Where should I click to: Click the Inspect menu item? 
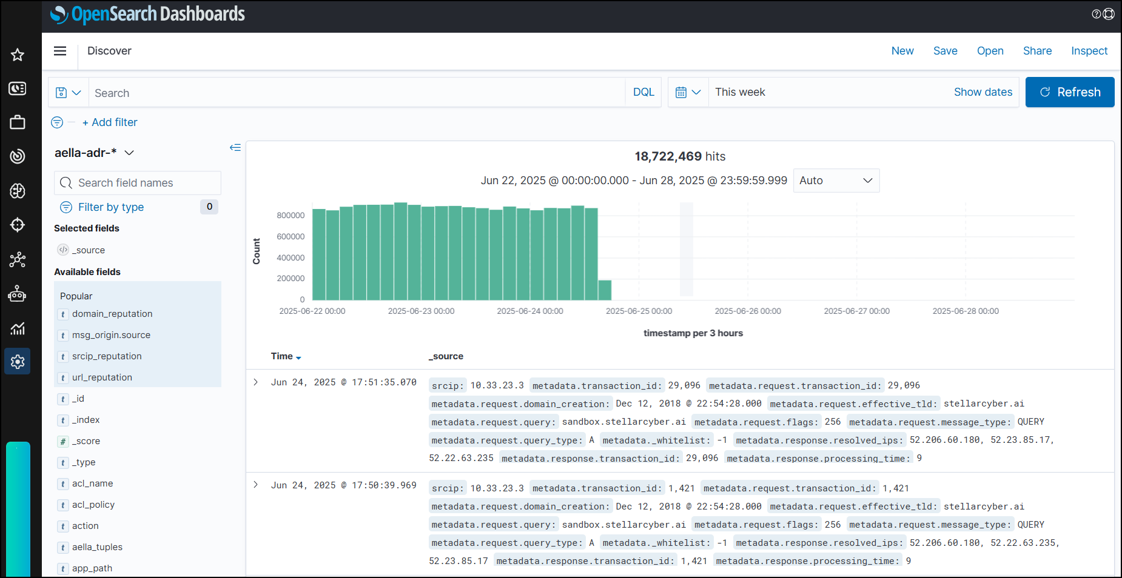coord(1089,51)
